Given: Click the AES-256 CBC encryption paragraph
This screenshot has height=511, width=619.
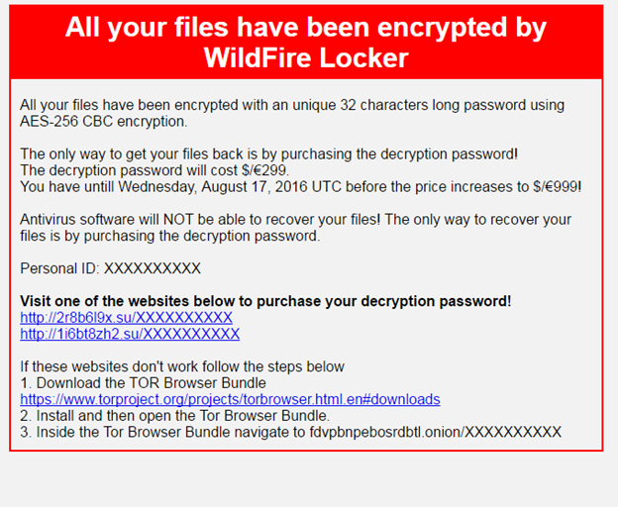Looking at the screenshot, I should (292, 113).
